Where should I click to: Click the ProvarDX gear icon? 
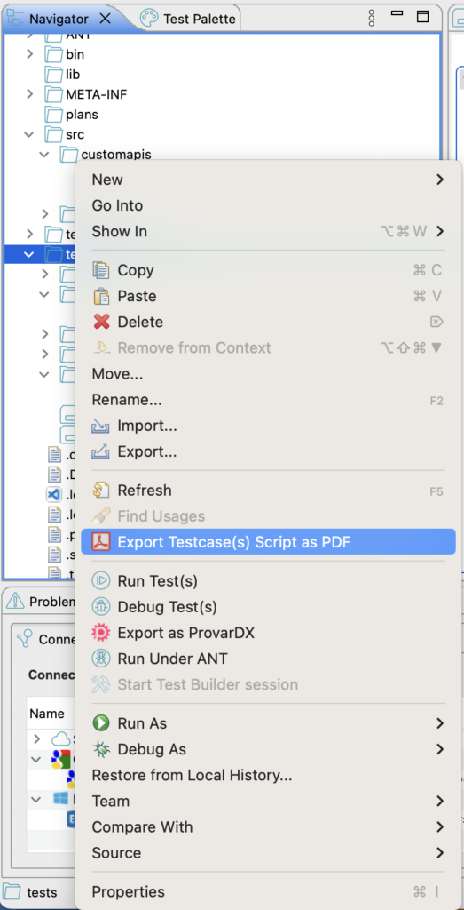point(101,633)
